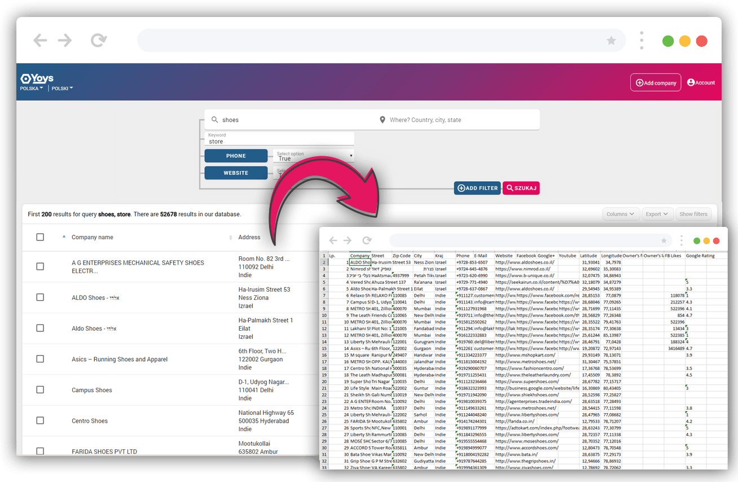Click FARIDA SHOES PVT LTD name
This screenshot has height=482, width=738.
coord(104,452)
